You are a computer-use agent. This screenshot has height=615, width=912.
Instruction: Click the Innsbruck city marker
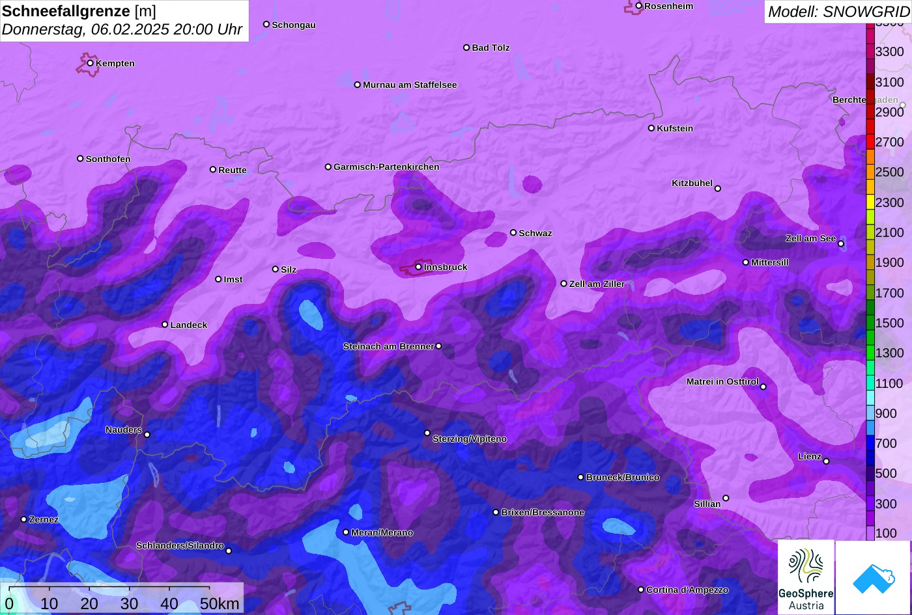(x=419, y=267)
